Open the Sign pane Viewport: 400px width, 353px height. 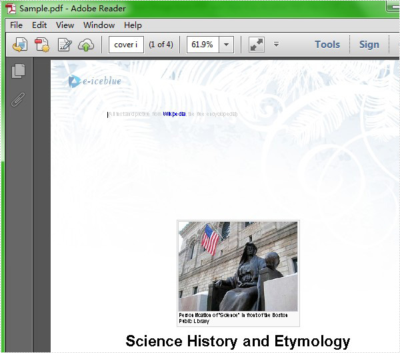coord(369,45)
